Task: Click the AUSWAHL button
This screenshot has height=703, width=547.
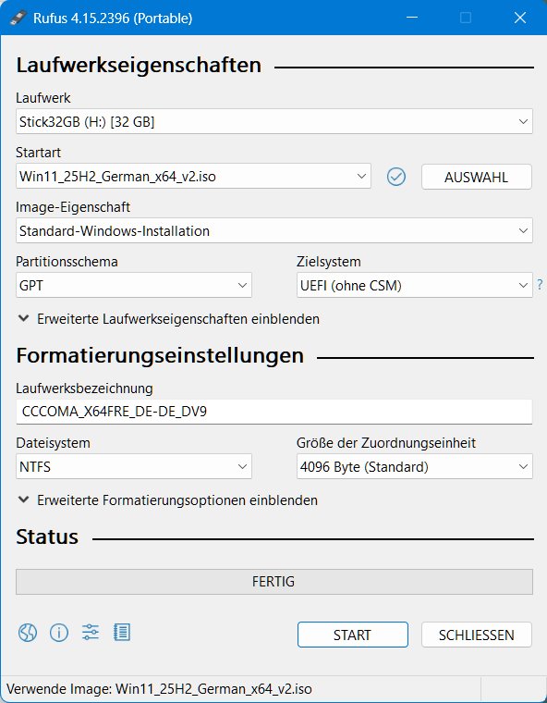Action: [x=476, y=177]
